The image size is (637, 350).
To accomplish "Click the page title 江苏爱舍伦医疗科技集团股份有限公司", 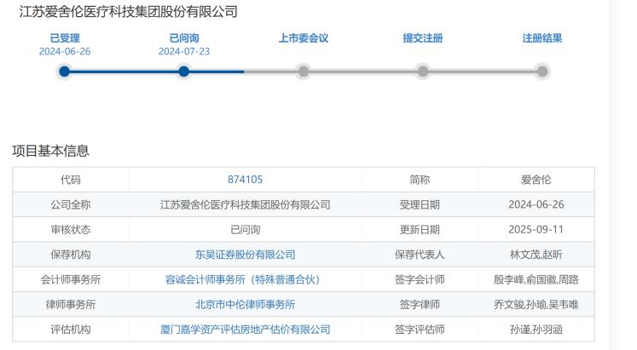I will click(129, 11).
